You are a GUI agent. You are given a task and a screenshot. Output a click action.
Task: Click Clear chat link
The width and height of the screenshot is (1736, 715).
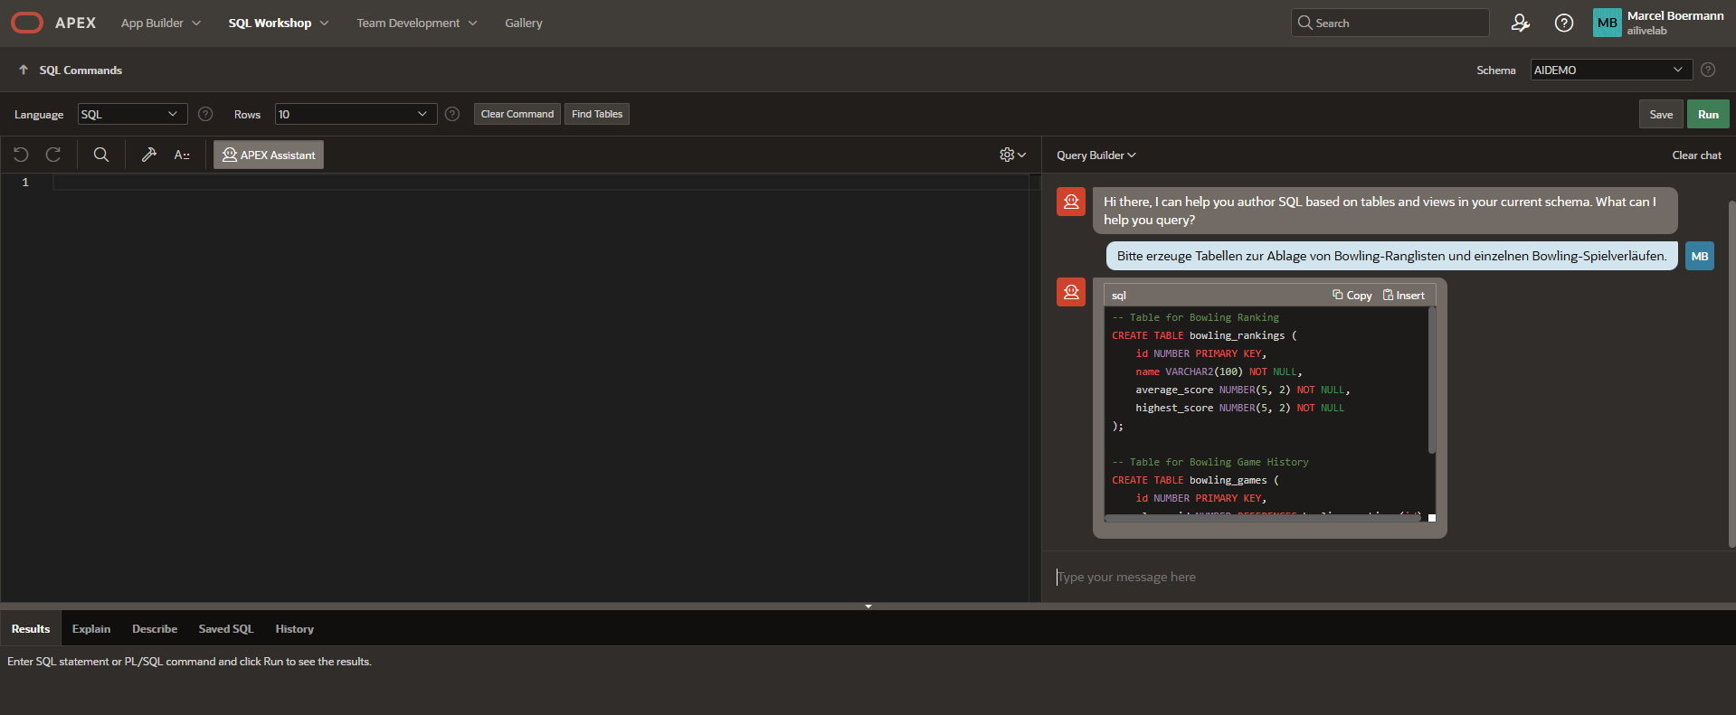pyautogui.click(x=1696, y=155)
